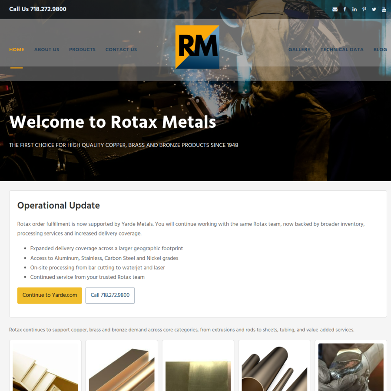The image size is (391, 391).
Task: Open the YouTube social icon
Action: tap(384, 9)
